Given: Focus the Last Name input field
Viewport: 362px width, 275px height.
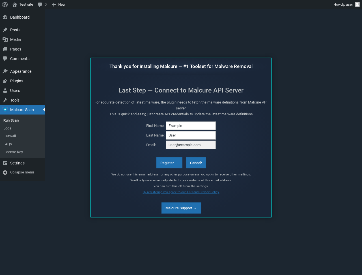Looking at the screenshot, I should (191, 135).
